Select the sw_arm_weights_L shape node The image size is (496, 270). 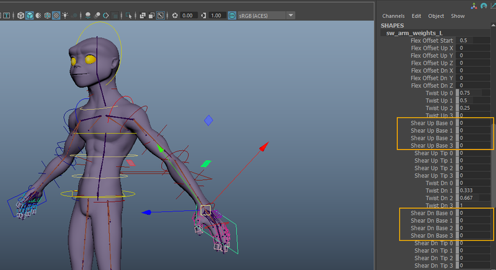pyautogui.click(x=414, y=33)
